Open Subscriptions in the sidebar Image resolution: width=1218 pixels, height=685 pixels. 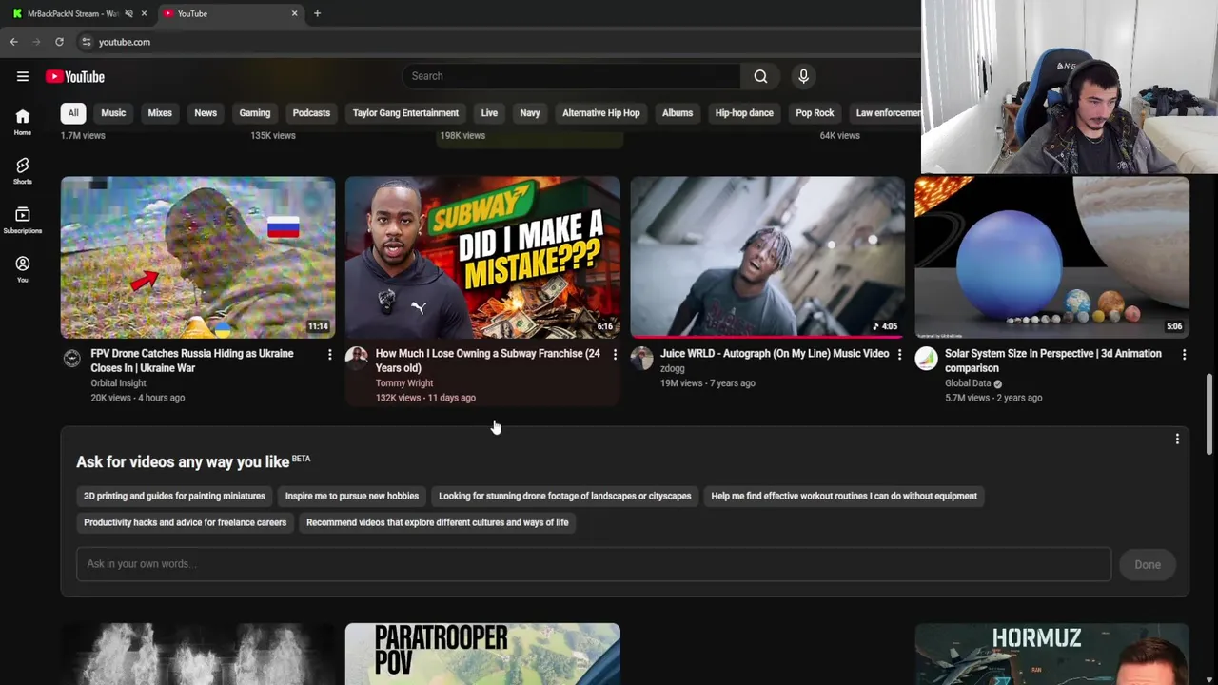22,221
